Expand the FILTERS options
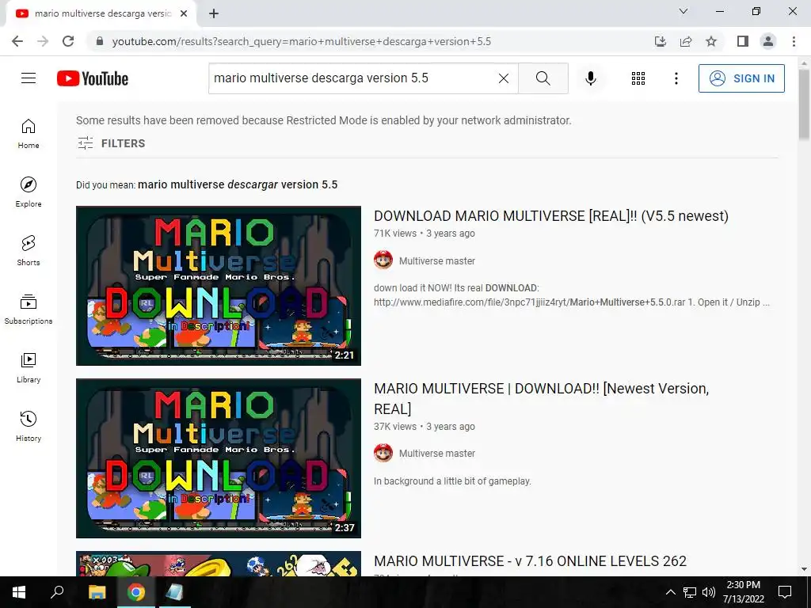 click(x=111, y=143)
